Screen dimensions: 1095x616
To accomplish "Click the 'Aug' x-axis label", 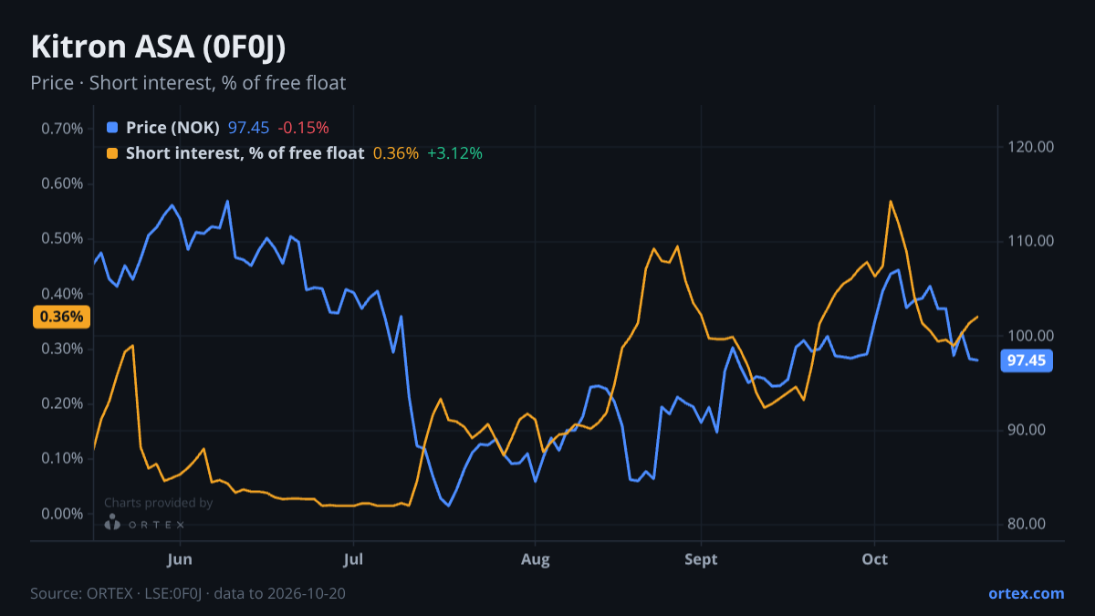I will coord(536,559).
